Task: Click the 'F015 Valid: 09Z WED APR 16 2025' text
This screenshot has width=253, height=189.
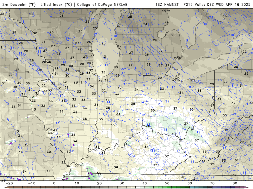Action: click(x=217, y=4)
